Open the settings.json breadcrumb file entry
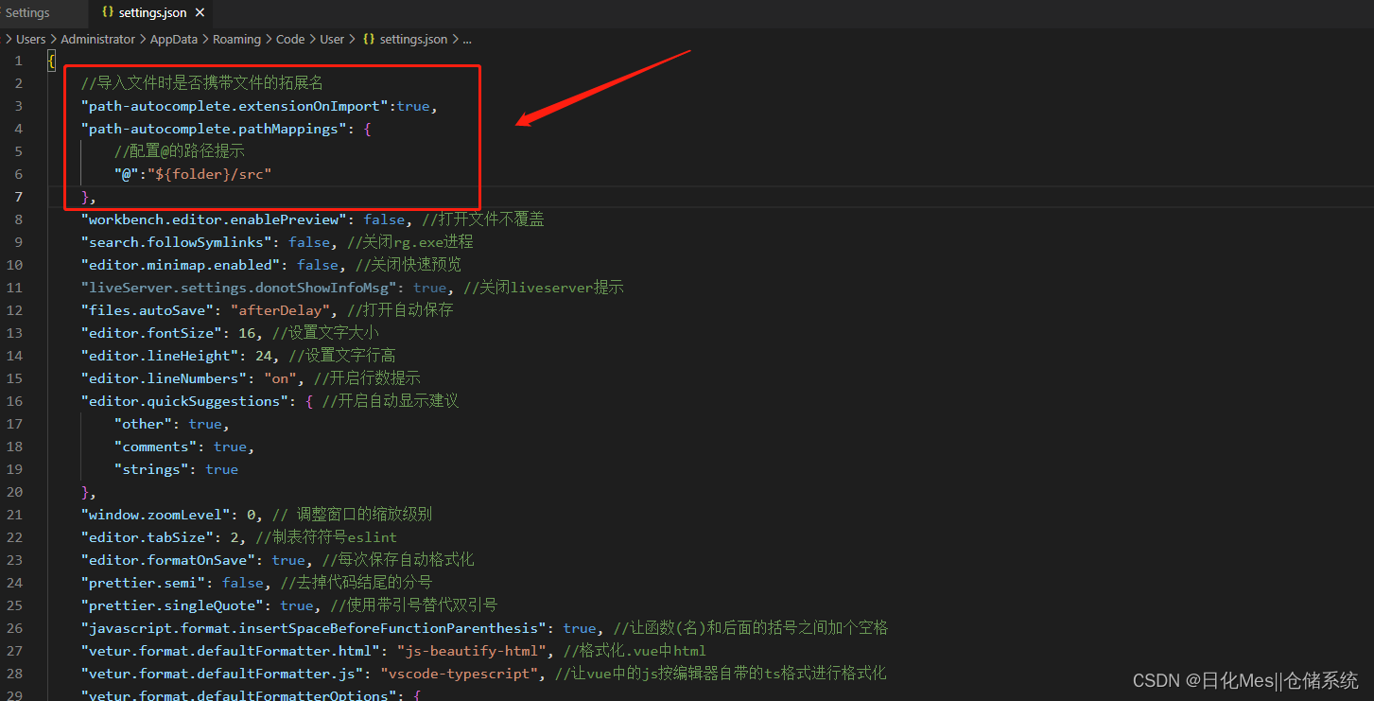 413,40
